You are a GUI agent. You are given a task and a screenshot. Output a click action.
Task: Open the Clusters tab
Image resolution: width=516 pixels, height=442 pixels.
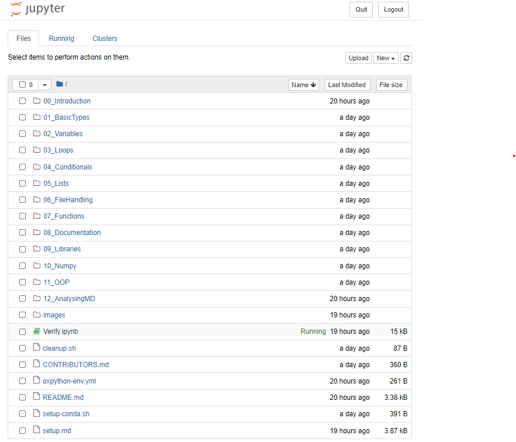[x=105, y=39]
